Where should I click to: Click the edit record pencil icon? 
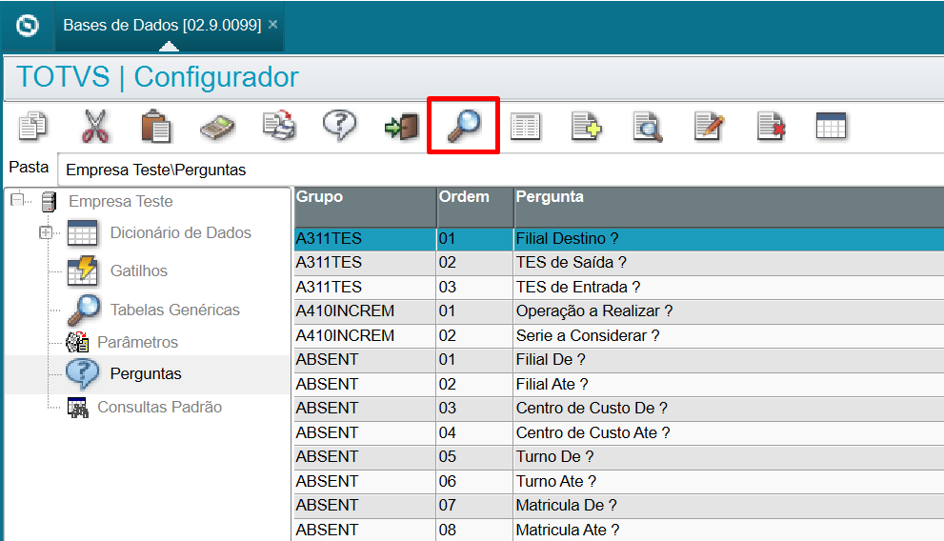[709, 127]
